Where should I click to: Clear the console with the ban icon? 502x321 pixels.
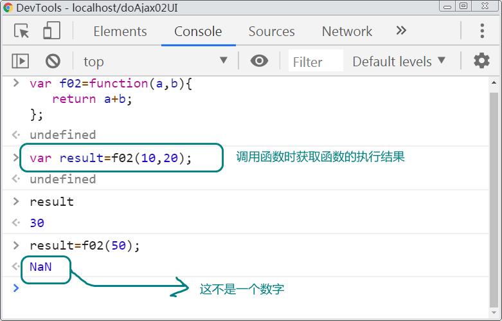[x=53, y=61]
